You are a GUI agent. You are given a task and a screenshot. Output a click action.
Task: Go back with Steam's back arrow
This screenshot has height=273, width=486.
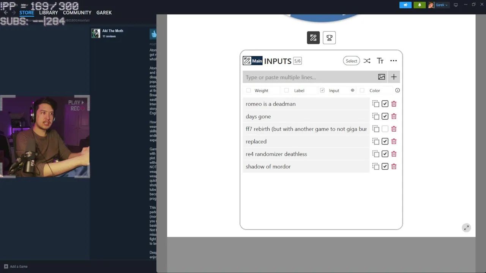point(6,13)
